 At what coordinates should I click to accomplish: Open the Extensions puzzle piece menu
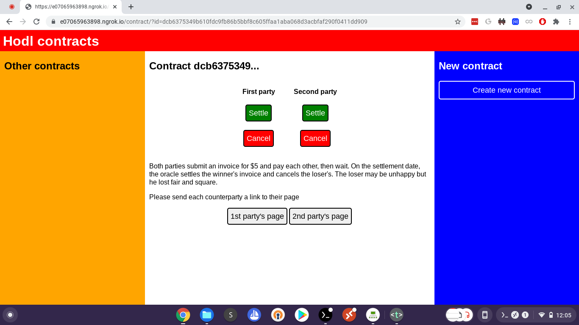(x=556, y=22)
